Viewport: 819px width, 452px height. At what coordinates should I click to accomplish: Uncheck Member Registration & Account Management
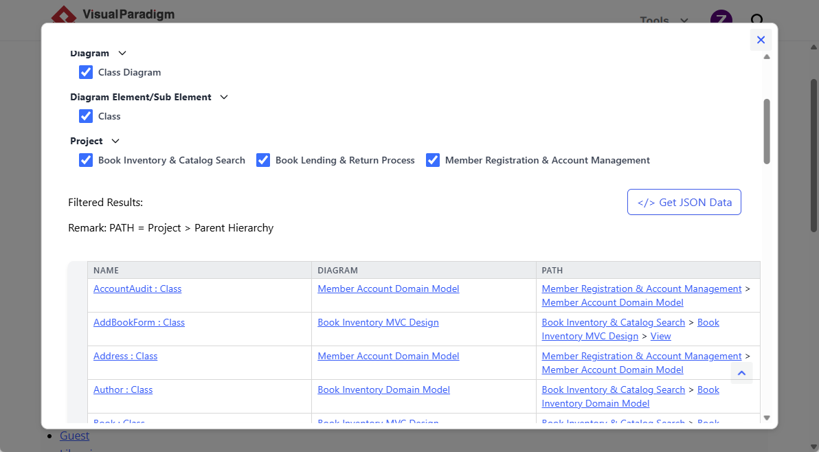click(432, 160)
